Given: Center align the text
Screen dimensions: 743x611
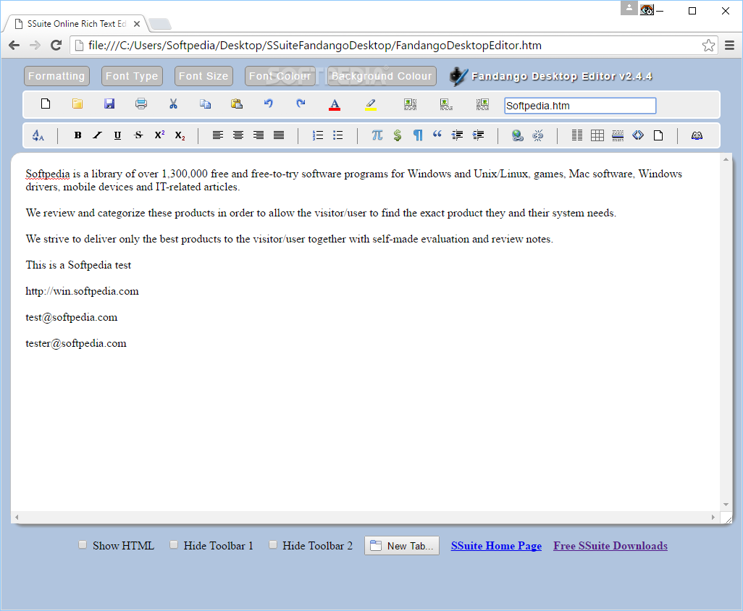Looking at the screenshot, I should pos(238,135).
